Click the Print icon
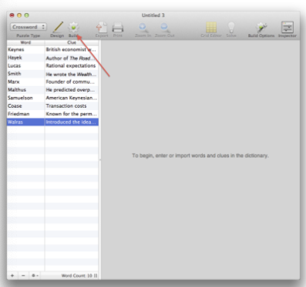This screenshot has height=287, width=306. tap(118, 27)
